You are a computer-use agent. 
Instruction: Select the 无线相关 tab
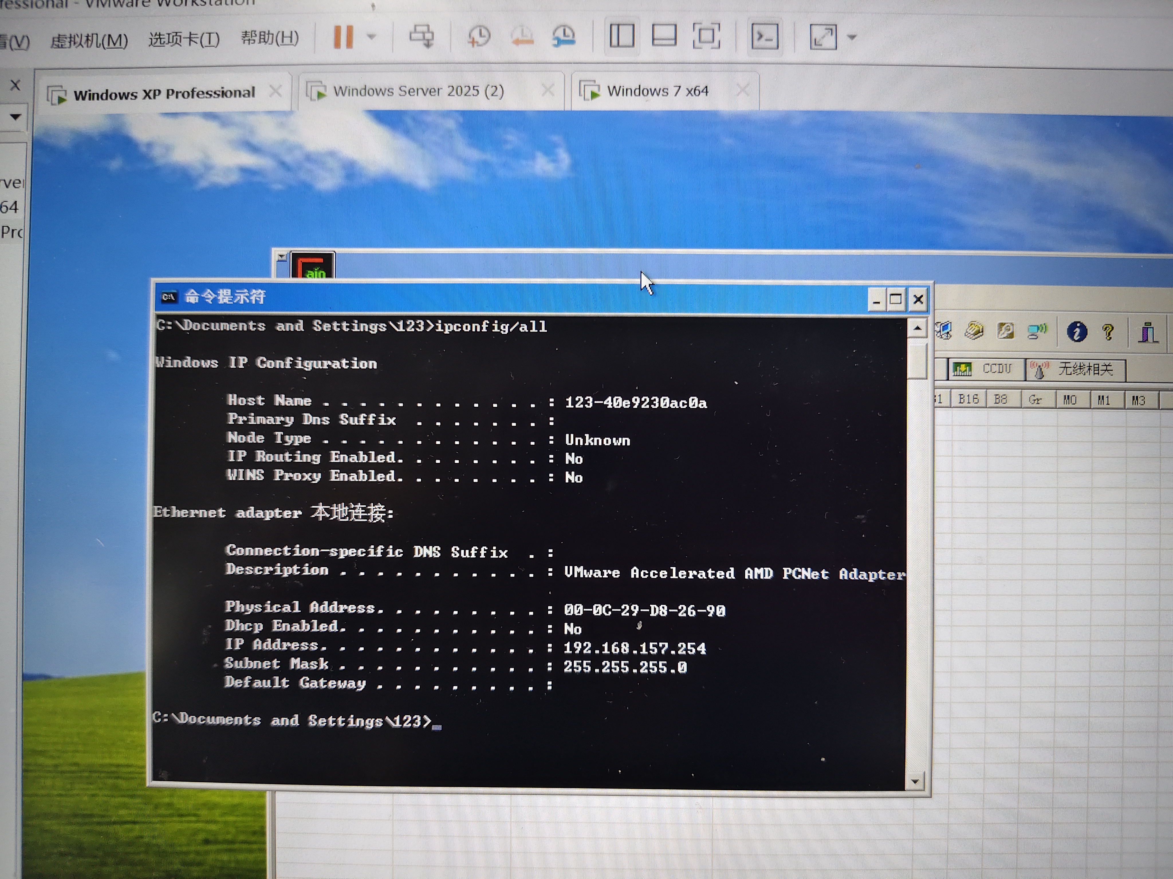point(1076,369)
